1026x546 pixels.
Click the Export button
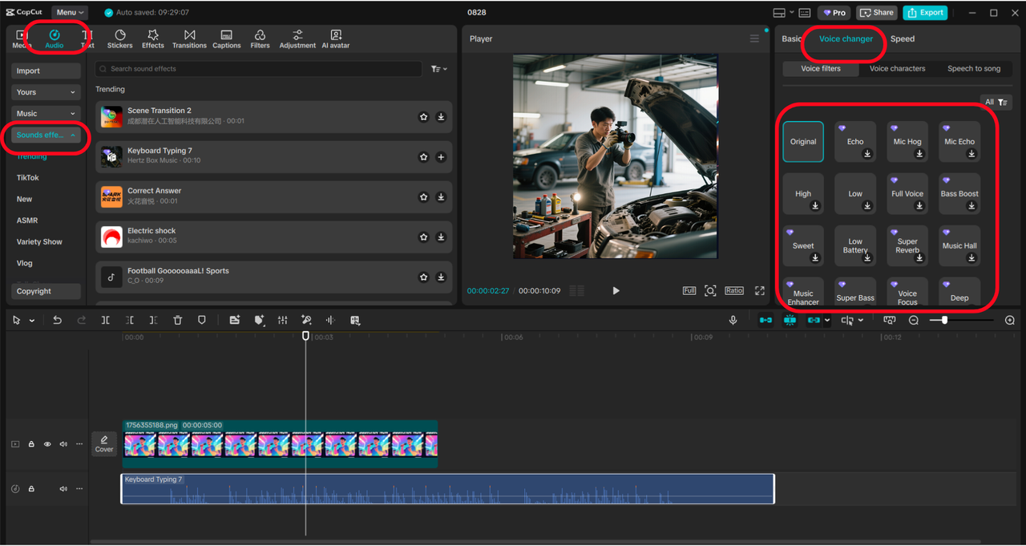click(925, 12)
